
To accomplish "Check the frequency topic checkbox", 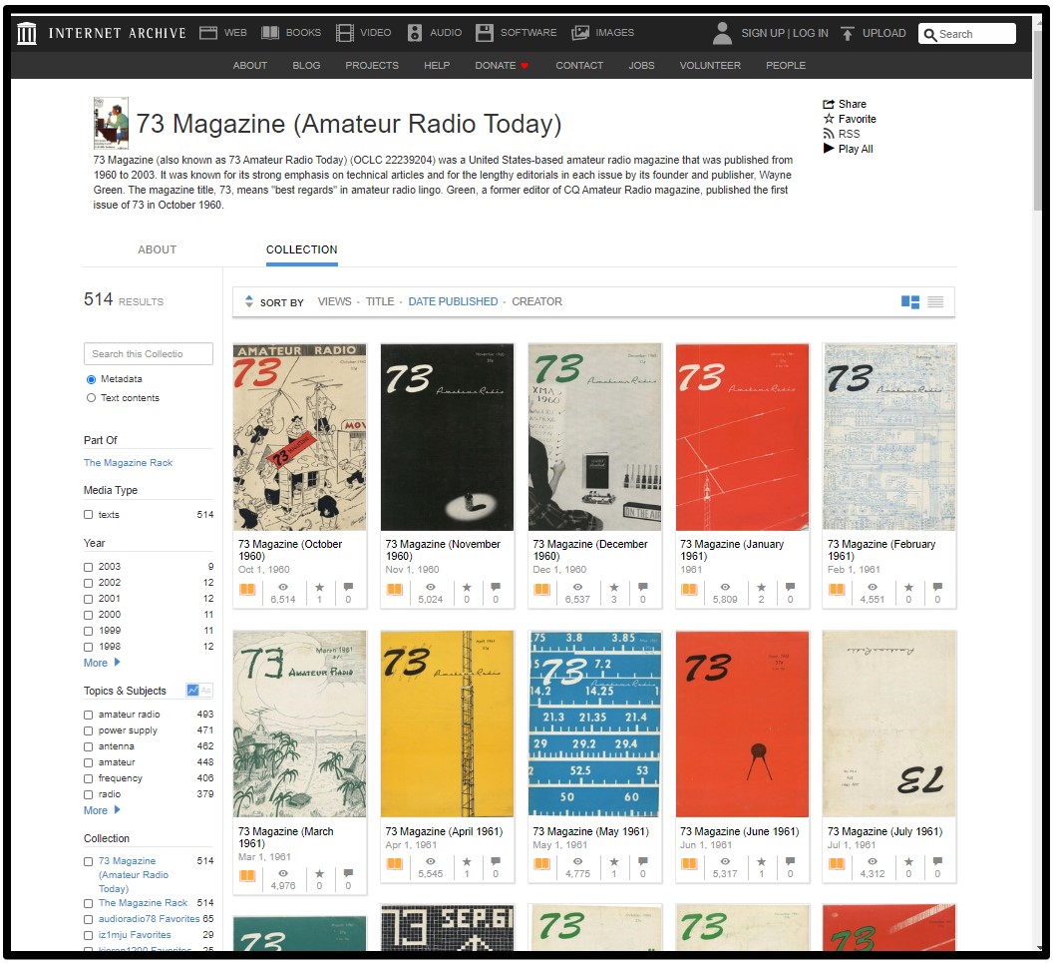I will [88, 778].
